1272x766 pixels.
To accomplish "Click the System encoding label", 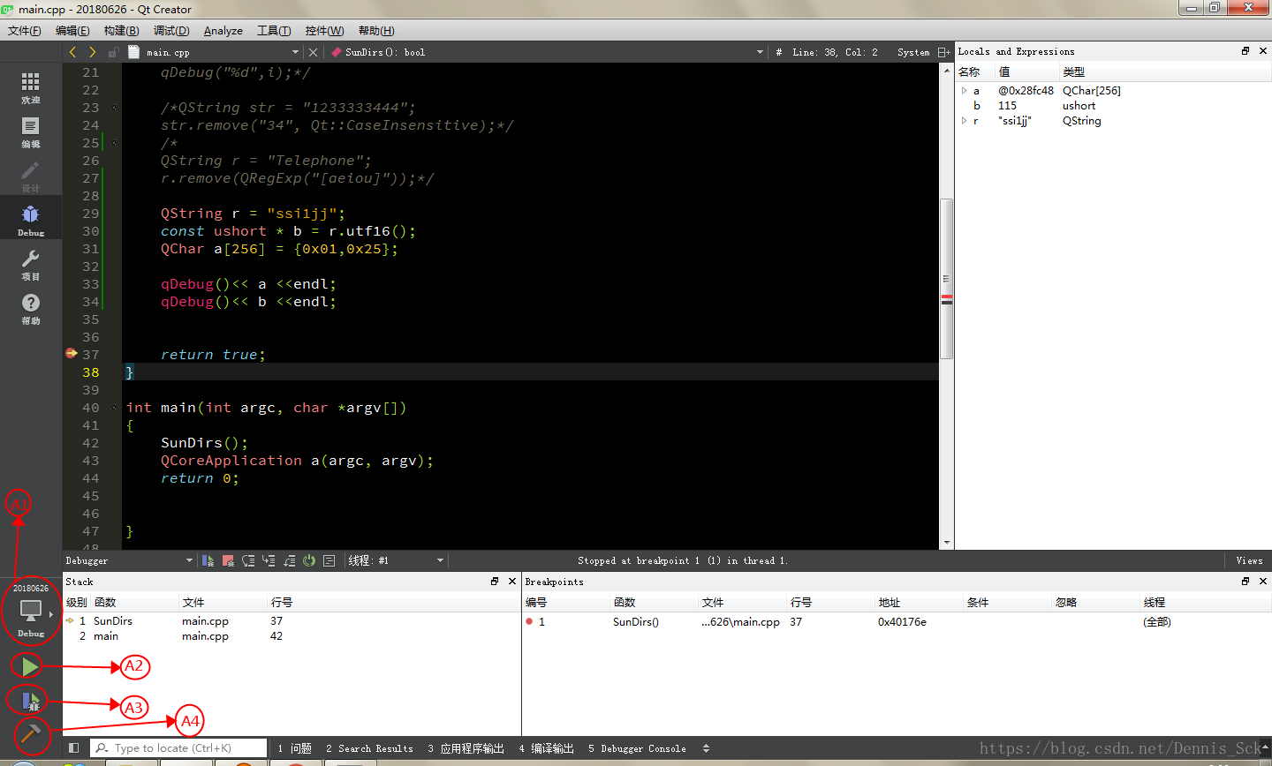I will [x=913, y=52].
